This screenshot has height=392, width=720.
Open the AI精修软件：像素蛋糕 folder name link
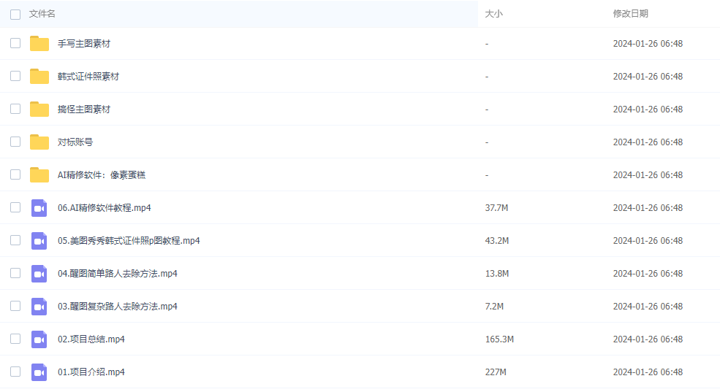tap(106, 175)
